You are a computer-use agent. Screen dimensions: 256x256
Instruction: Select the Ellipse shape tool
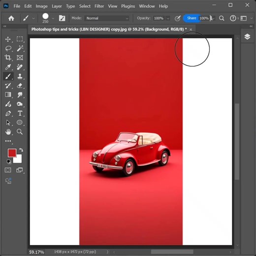(20, 123)
